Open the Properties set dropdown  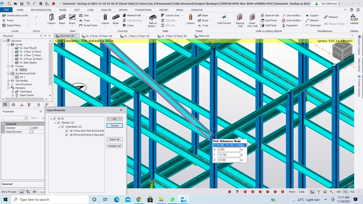pos(26,118)
